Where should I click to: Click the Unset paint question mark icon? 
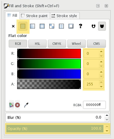[x=81, y=26]
